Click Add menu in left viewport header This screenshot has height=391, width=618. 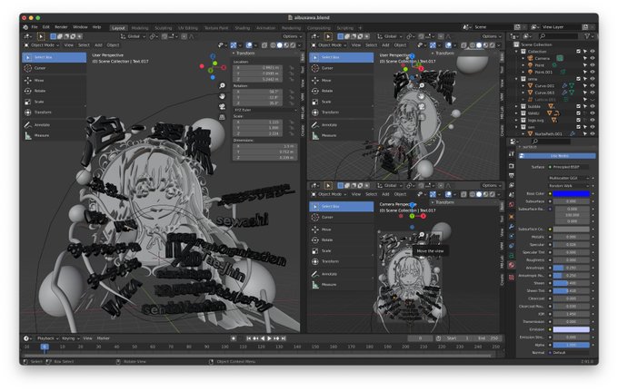pos(98,45)
